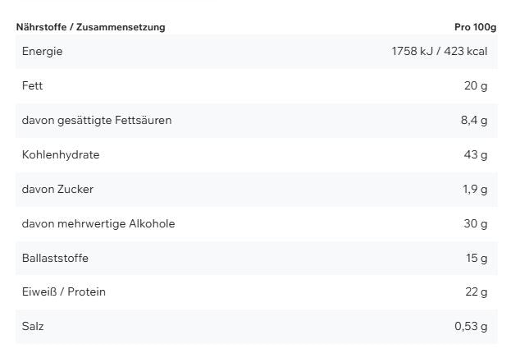Click the 43 g carbohydrate value
The width and height of the screenshot is (520, 358).
(x=476, y=155)
